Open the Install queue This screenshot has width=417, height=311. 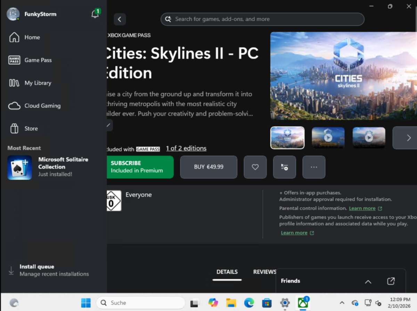pos(37,267)
